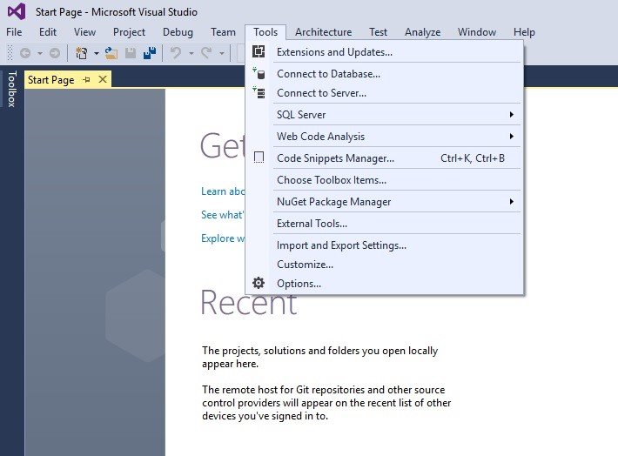Open Code Snippets Manager
618x456 pixels.
(x=385, y=158)
